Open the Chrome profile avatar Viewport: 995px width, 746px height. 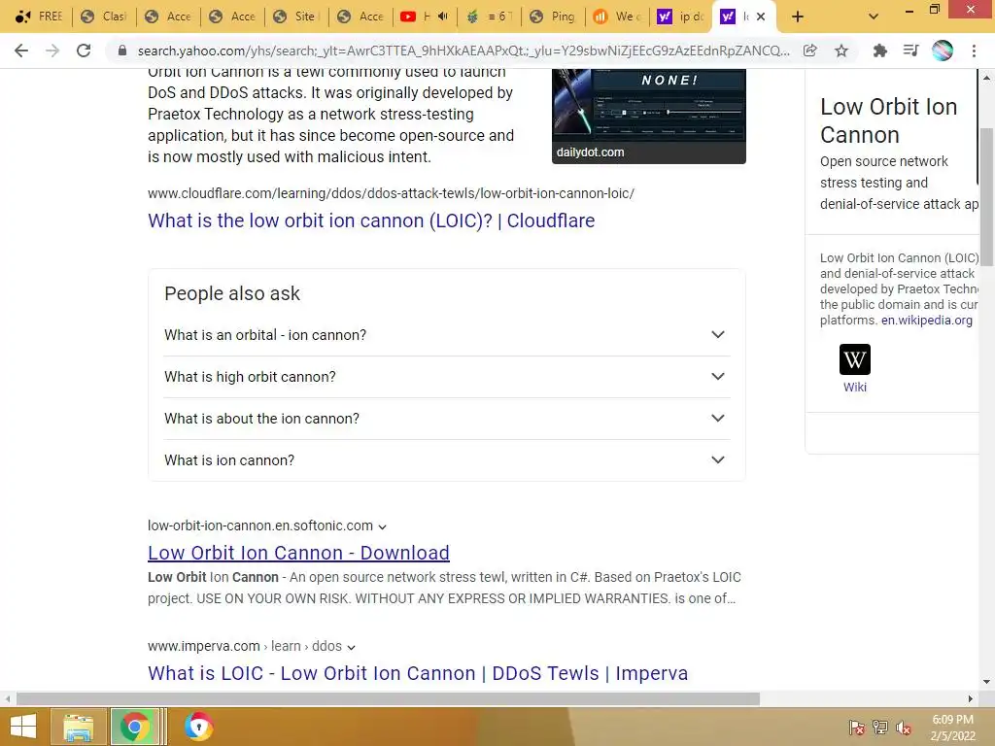point(943,51)
